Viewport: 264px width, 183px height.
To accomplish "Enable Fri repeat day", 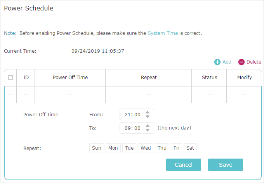I will point(176,148).
